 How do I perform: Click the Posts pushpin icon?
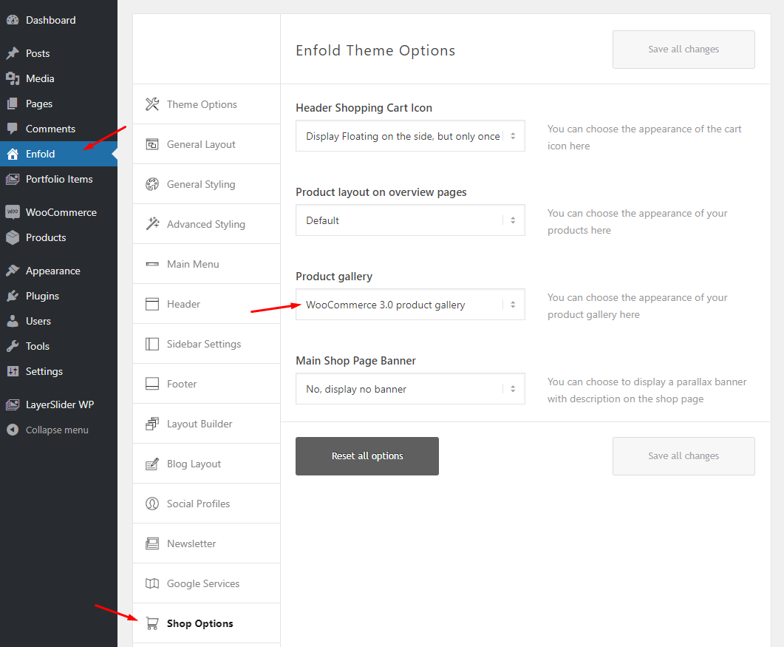click(x=13, y=53)
